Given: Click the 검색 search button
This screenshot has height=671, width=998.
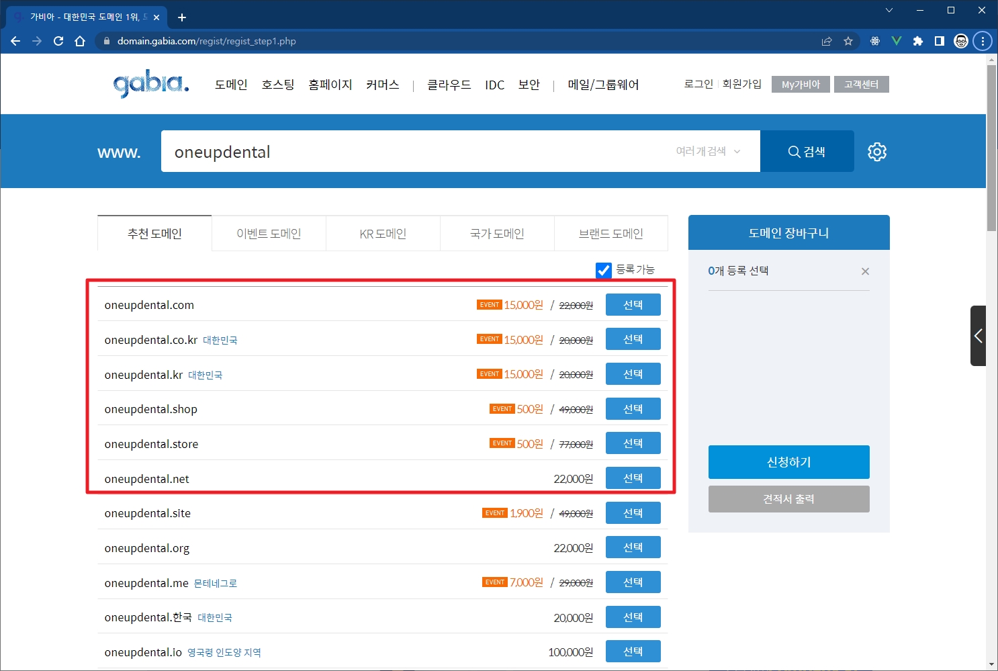Looking at the screenshot, I should pos(807,152).
